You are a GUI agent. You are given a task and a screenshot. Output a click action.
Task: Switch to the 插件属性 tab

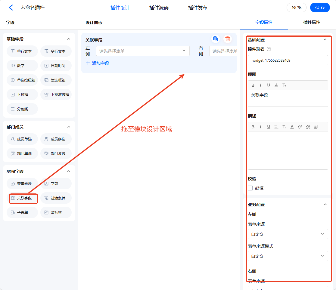pos(312,22)
